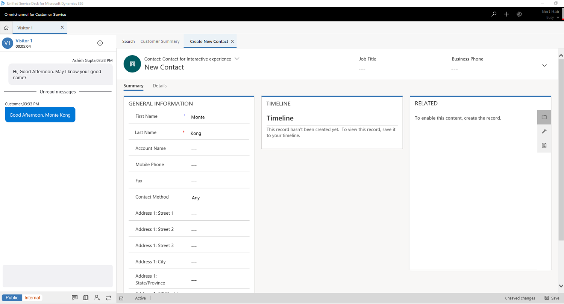Image resolution: width=564 pixels, height=304 pixels.
Task: Click the form vertical scrollbar thumb
Action: coord(561,149)
